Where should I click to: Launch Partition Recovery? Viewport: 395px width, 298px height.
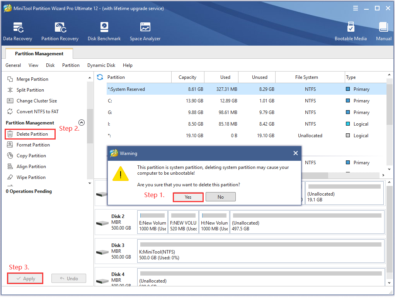60,31
